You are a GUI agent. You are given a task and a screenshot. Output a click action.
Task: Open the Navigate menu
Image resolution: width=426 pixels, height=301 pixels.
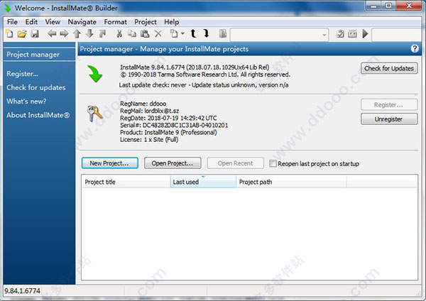tap(82, 22)
